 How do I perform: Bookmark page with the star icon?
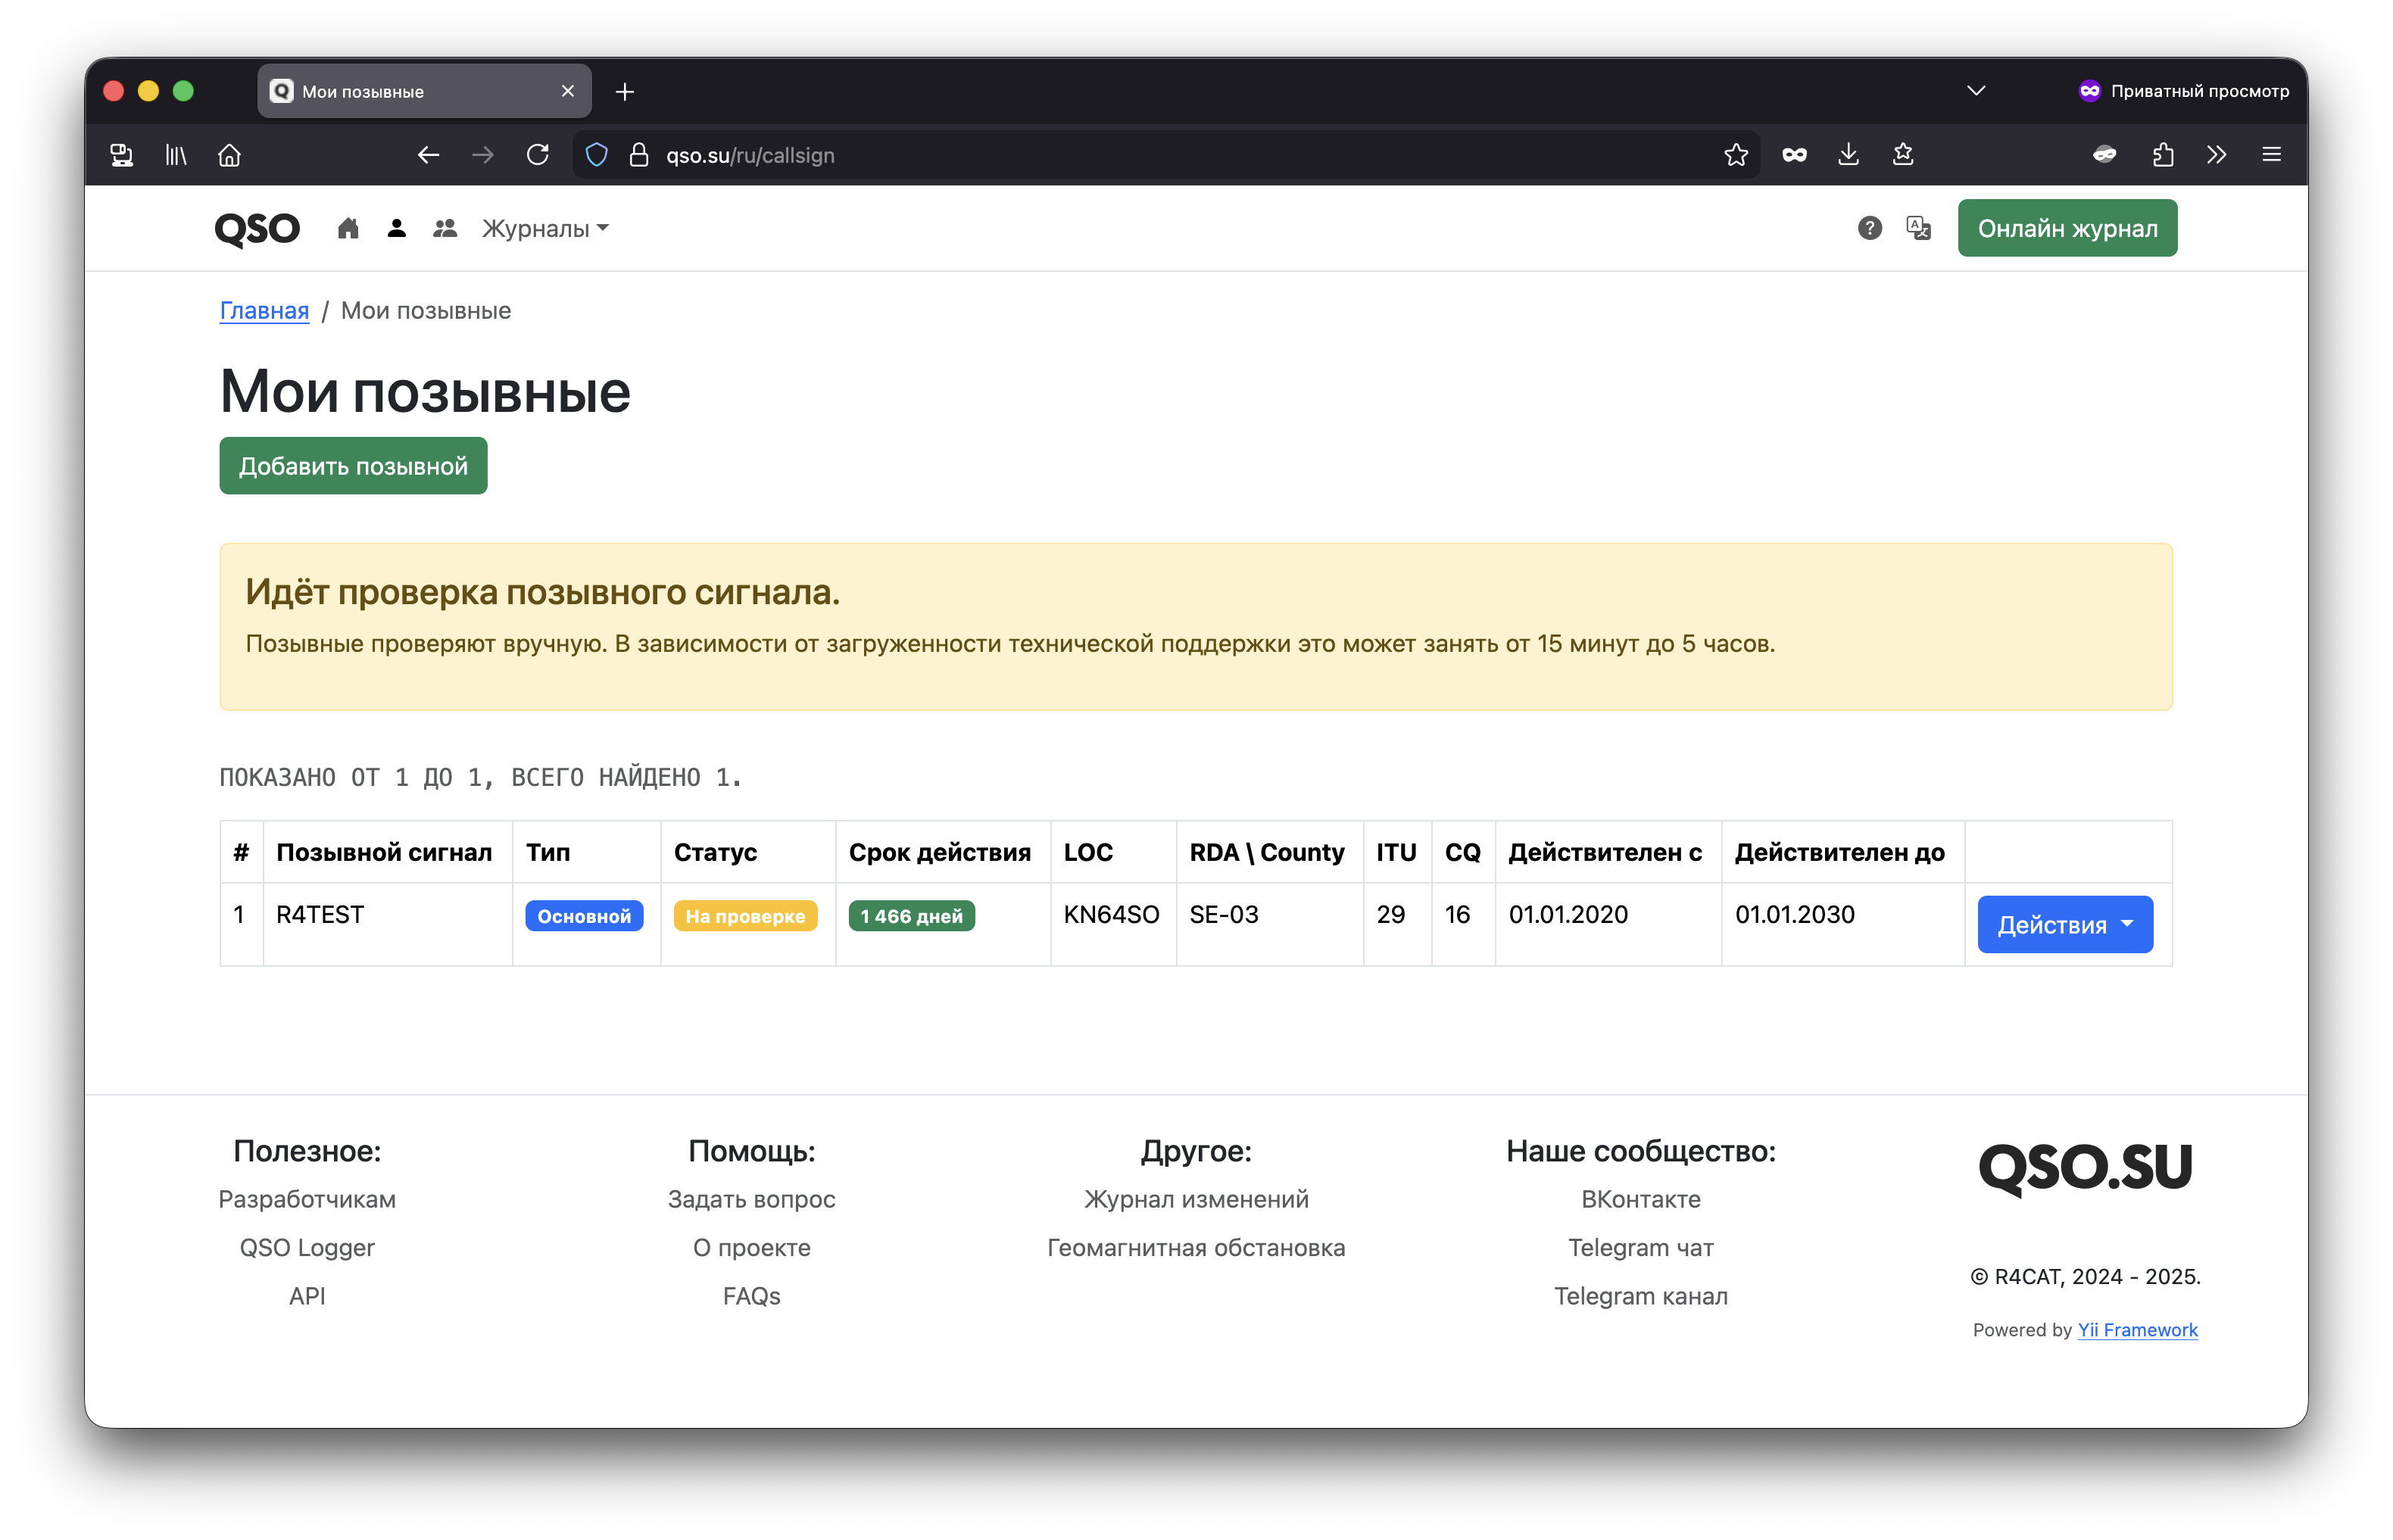[x=1736, y=155]
